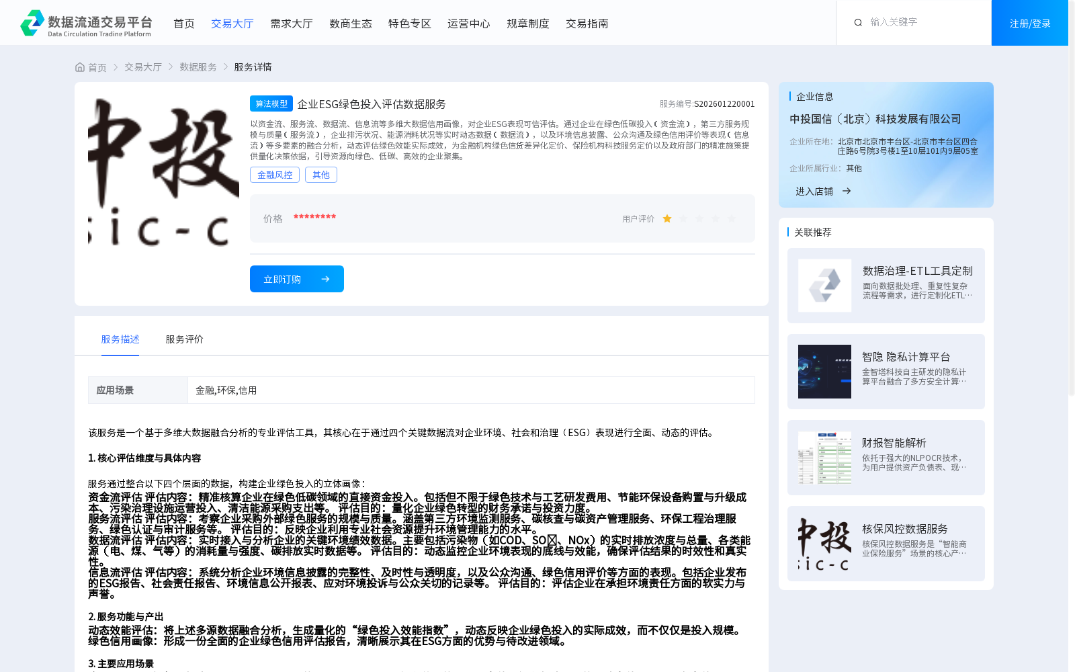This screenshot has width=1075, height=672.
Task: Open the 智隐 隐私计算平台 thumbnail image
Action: (x=824, y=372)
